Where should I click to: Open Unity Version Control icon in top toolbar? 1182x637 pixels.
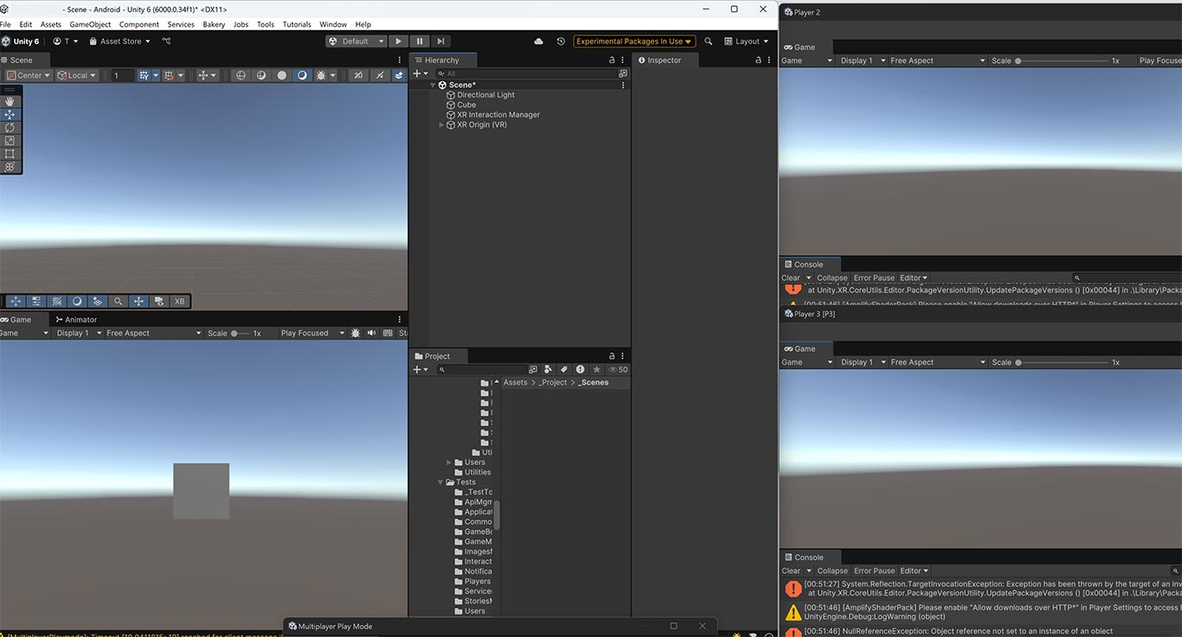click(x=166, y=41)
